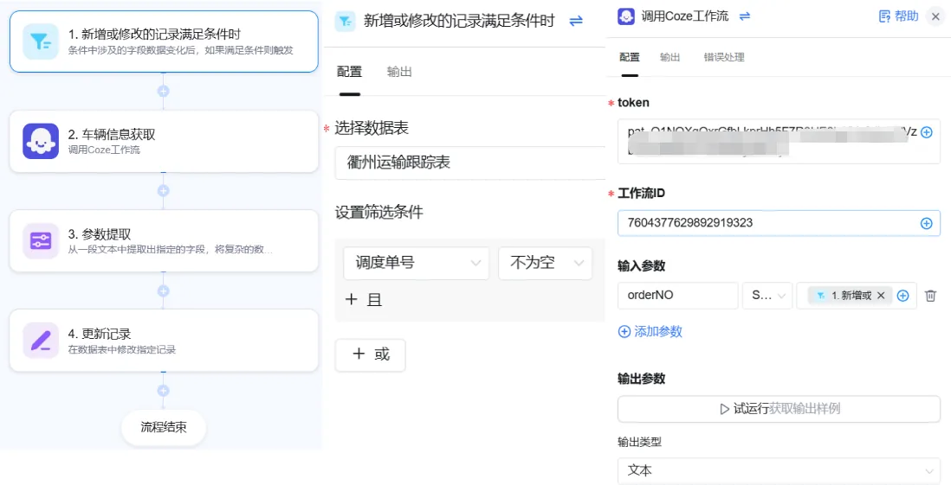Add a step after 更新记录 via plus
Image resolution: width=951 pixels, height=485 pixels.
point(163,391)
